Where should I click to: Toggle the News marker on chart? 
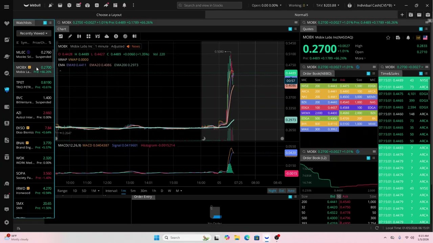[x=133, y=46]
